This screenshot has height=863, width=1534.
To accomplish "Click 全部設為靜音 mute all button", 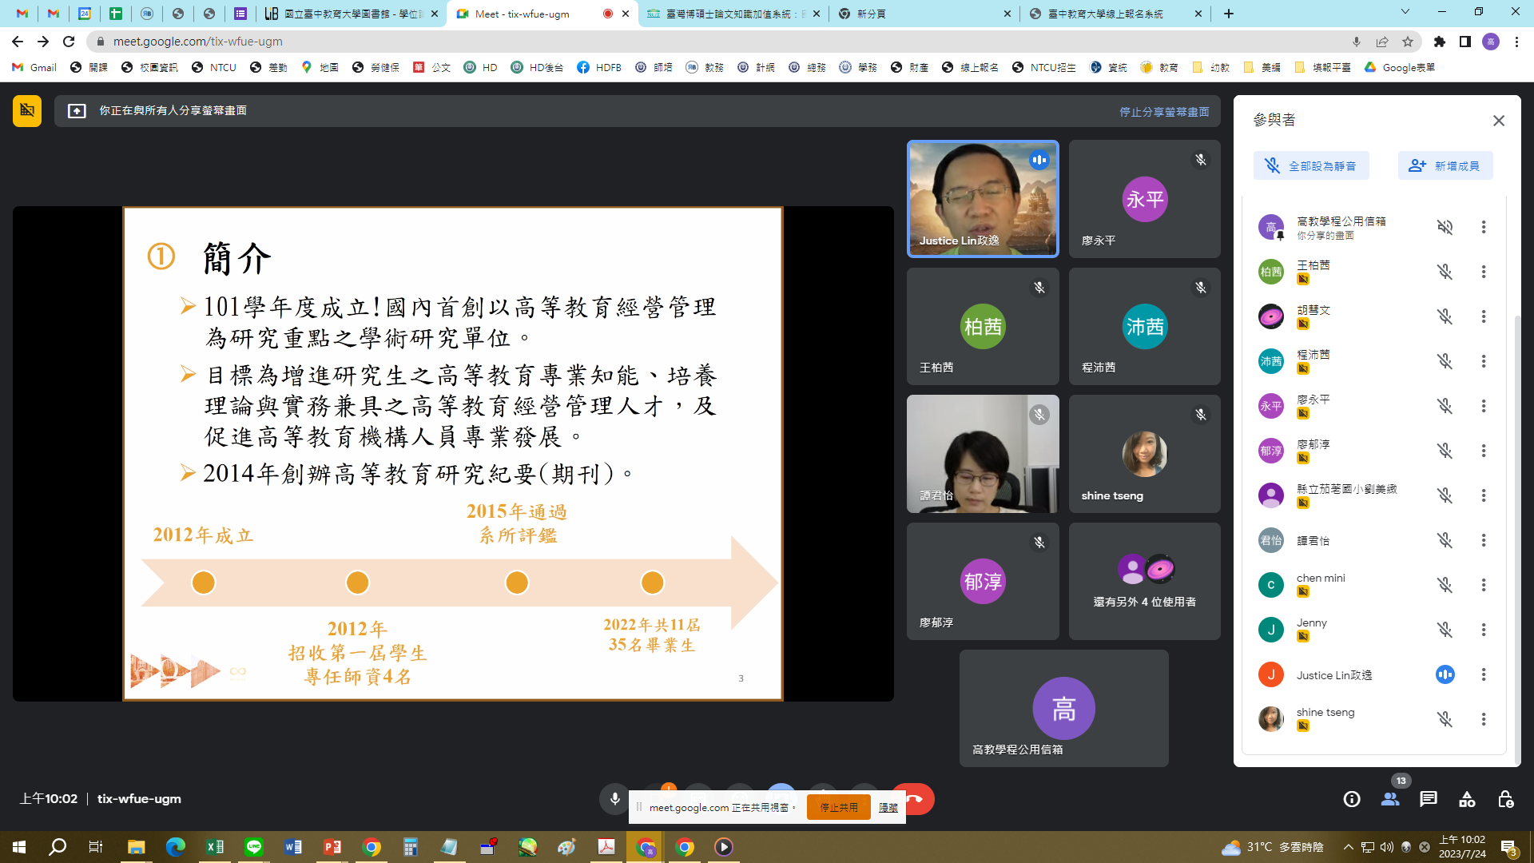I will tap(1311, 166).
